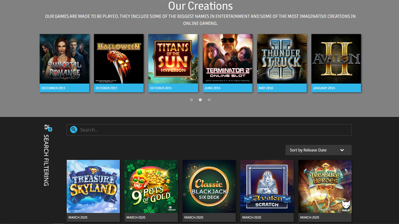Click the JANUARY 2014 date label

click(324, 88)
